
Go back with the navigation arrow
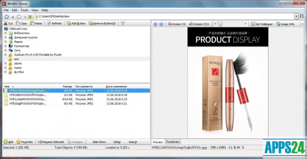(x=7, y=17)
